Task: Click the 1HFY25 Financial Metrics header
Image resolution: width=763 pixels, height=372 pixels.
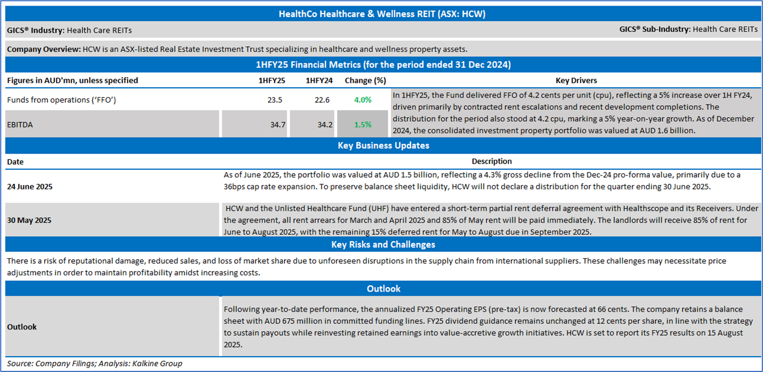Action: [x=383, y=65]
